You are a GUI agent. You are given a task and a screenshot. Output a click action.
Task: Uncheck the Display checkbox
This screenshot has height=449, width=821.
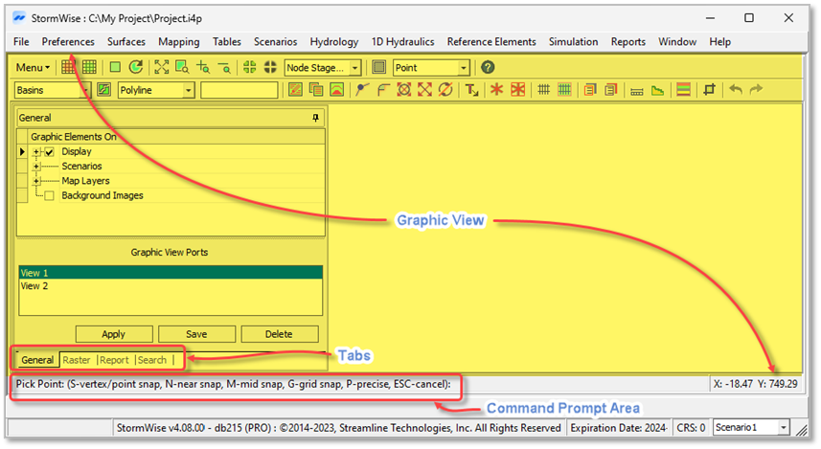pyautogui.click(x=50, y=151)
